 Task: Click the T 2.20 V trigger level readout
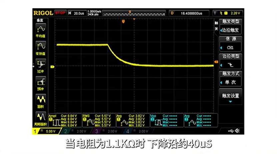pyautogui.click(x=228, y=13)
